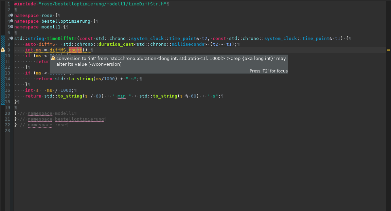Click the string type on line 7
391x211 pixels.
click(x=36, y=38)
